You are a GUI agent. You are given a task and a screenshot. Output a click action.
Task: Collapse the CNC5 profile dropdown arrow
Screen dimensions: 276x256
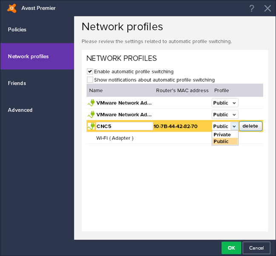(x=234, y=126)
